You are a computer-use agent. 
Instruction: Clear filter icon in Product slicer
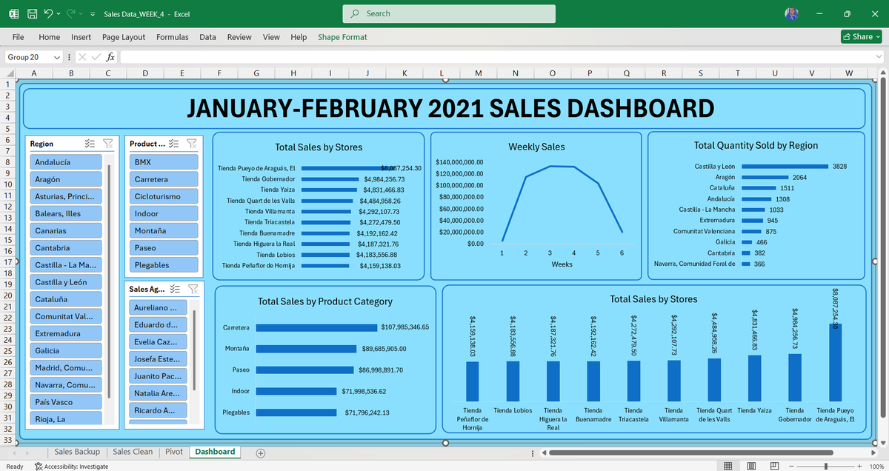pos(192,144)
